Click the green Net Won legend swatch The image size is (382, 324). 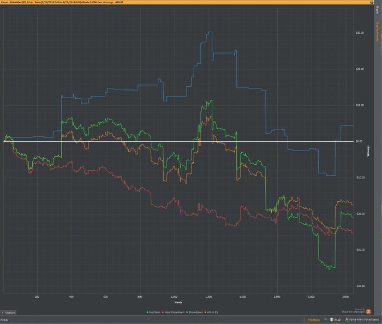tap(148, 312)
